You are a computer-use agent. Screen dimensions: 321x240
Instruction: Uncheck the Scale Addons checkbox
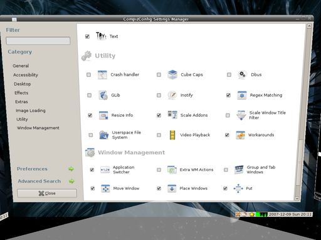pyautogui.click(x=159, y=115)
